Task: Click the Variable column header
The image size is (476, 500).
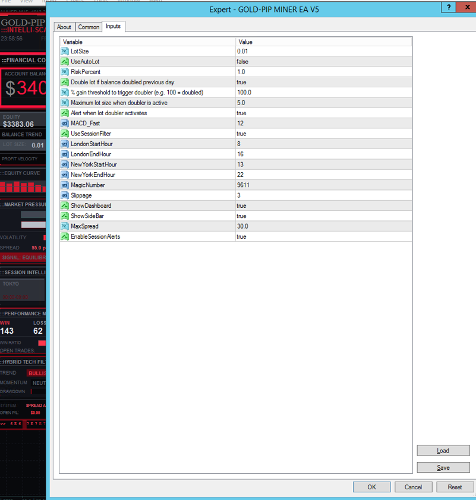Action: tap(147, 42)
